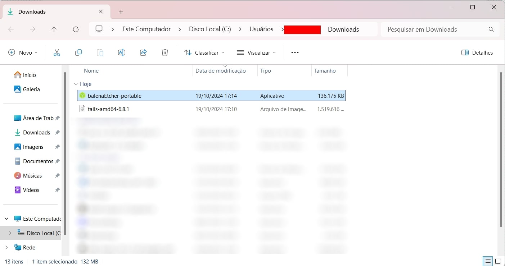The height and width of the screenshot is (266, 505).
Task: Open the three-dots See more menu
Action: pos(295,52)
